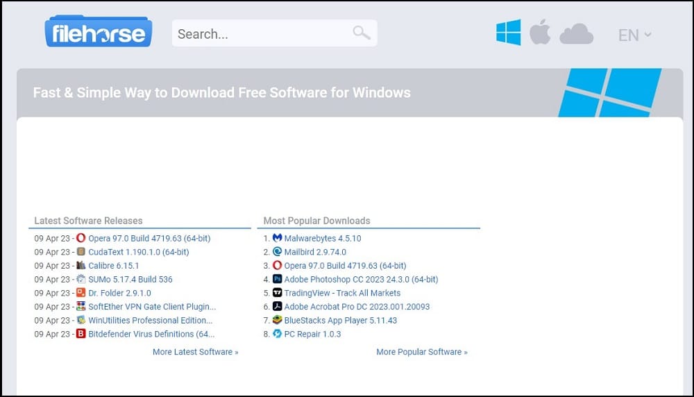
Task: Open WinUtilities Professional Edition link
Action: 150,321
